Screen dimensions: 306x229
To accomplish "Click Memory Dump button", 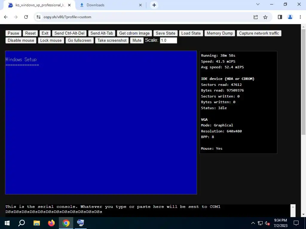I will (x=220, y=33).
